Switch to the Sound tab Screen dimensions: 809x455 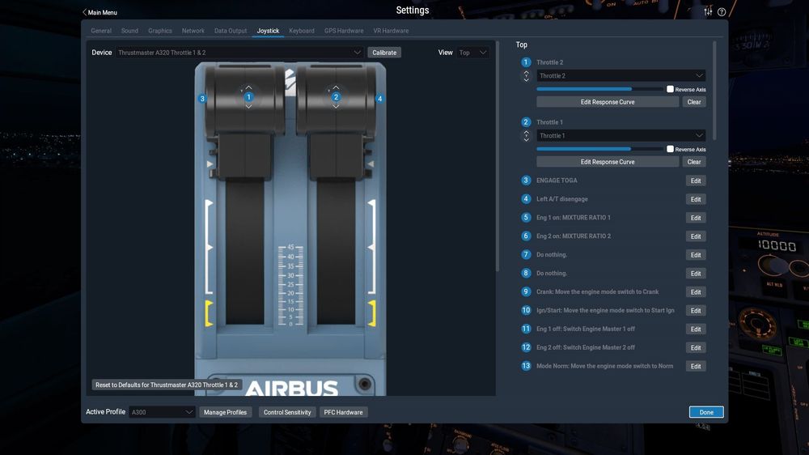tap(129, 31)
